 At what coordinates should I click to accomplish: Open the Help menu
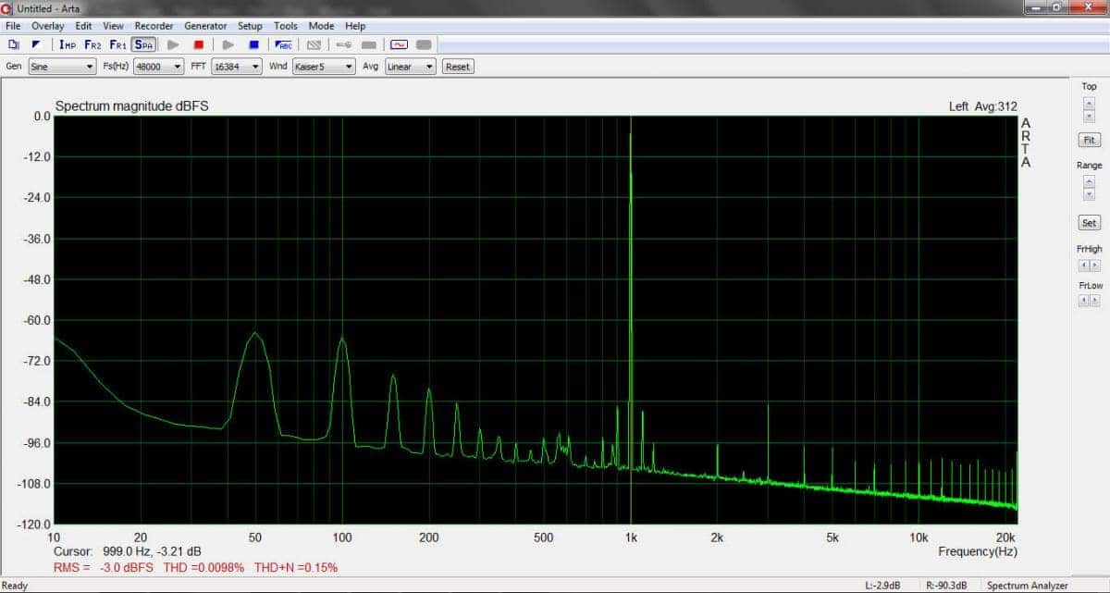pos(355,26)
